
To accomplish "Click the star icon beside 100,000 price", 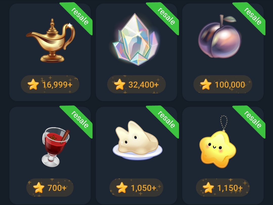I will 206,84.
